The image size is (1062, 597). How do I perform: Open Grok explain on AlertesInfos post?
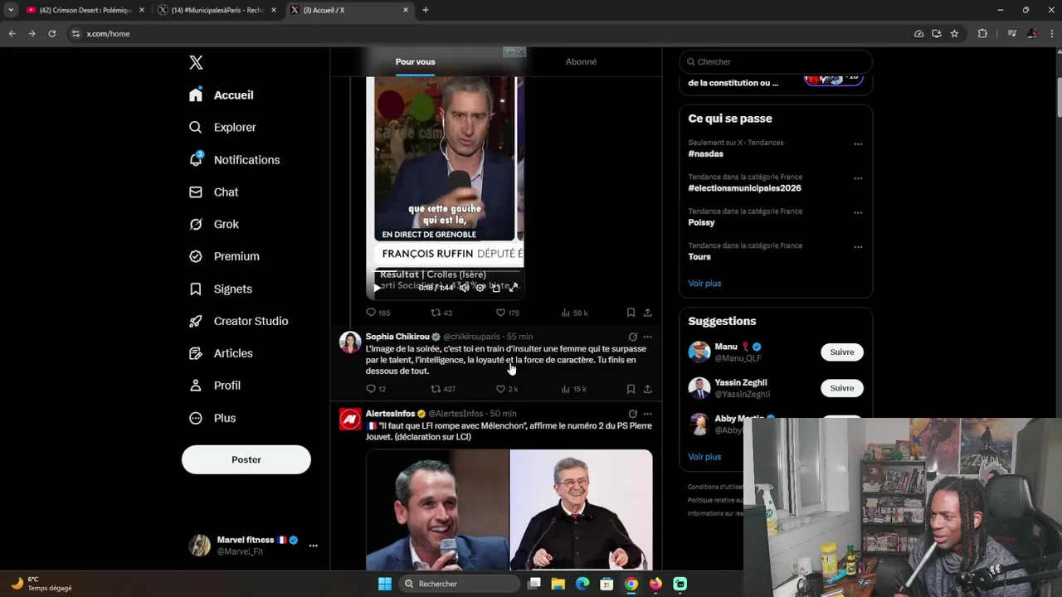tap(632, 414)
